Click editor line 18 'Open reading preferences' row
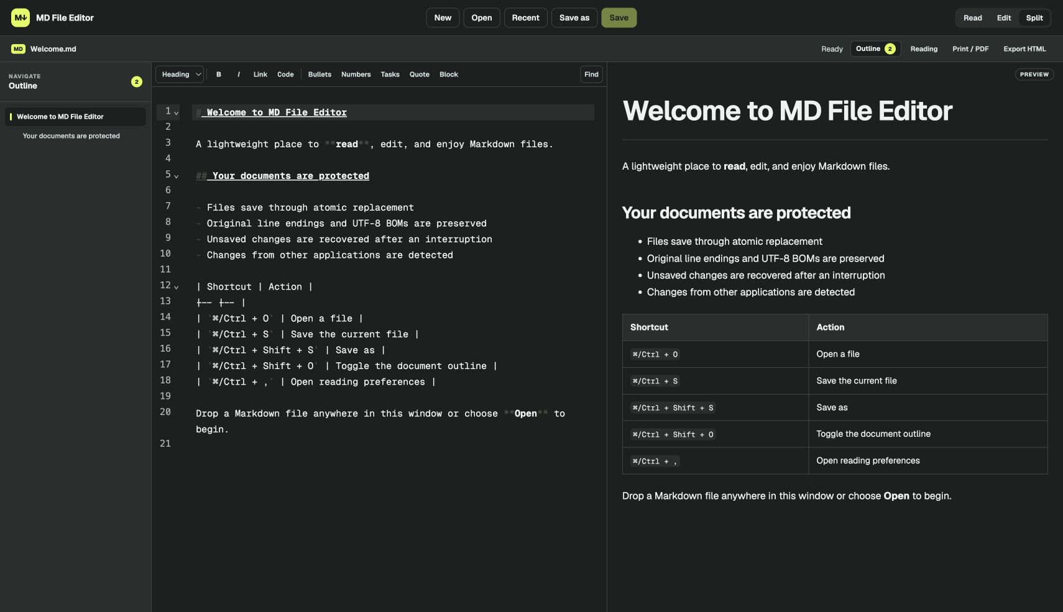 click(x=316, y=382)
